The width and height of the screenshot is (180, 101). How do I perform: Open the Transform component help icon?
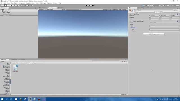coord(177,14)
